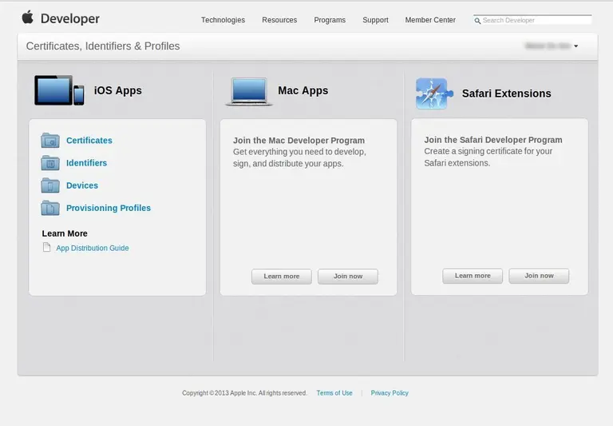
Task: Click the search magnifier icon
Action: [477, 20]
